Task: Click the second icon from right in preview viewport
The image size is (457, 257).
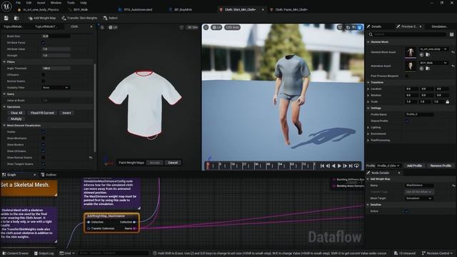Action: coord(353,27)
